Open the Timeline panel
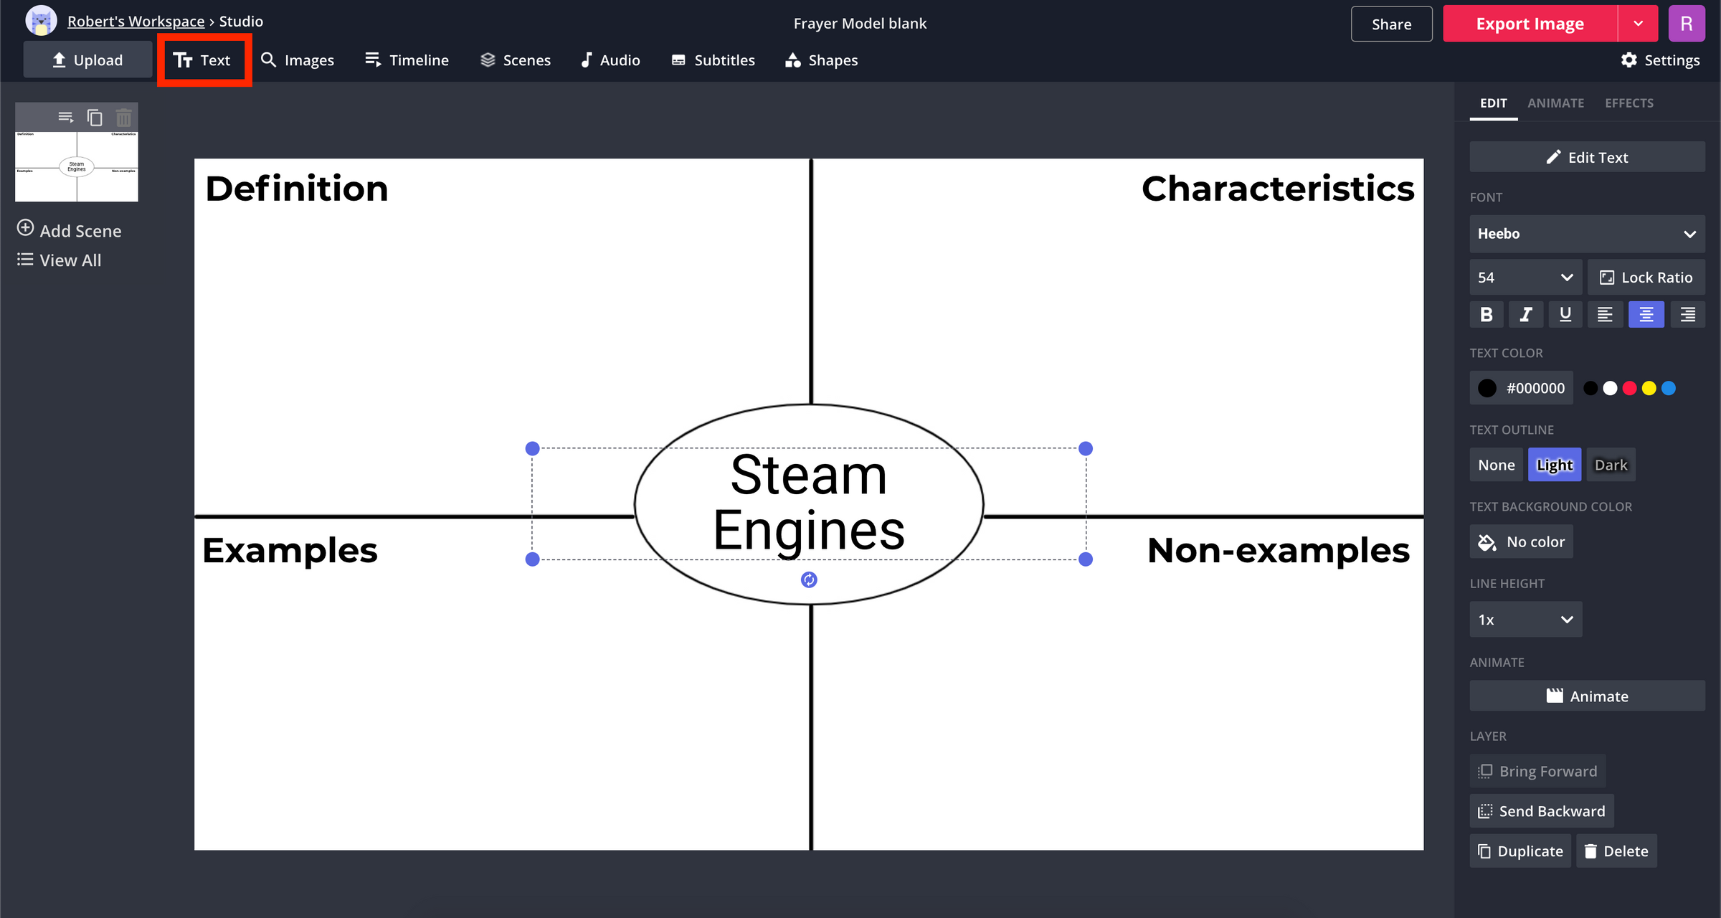The width and height of the screenshot is (1721, 918). 407,60
